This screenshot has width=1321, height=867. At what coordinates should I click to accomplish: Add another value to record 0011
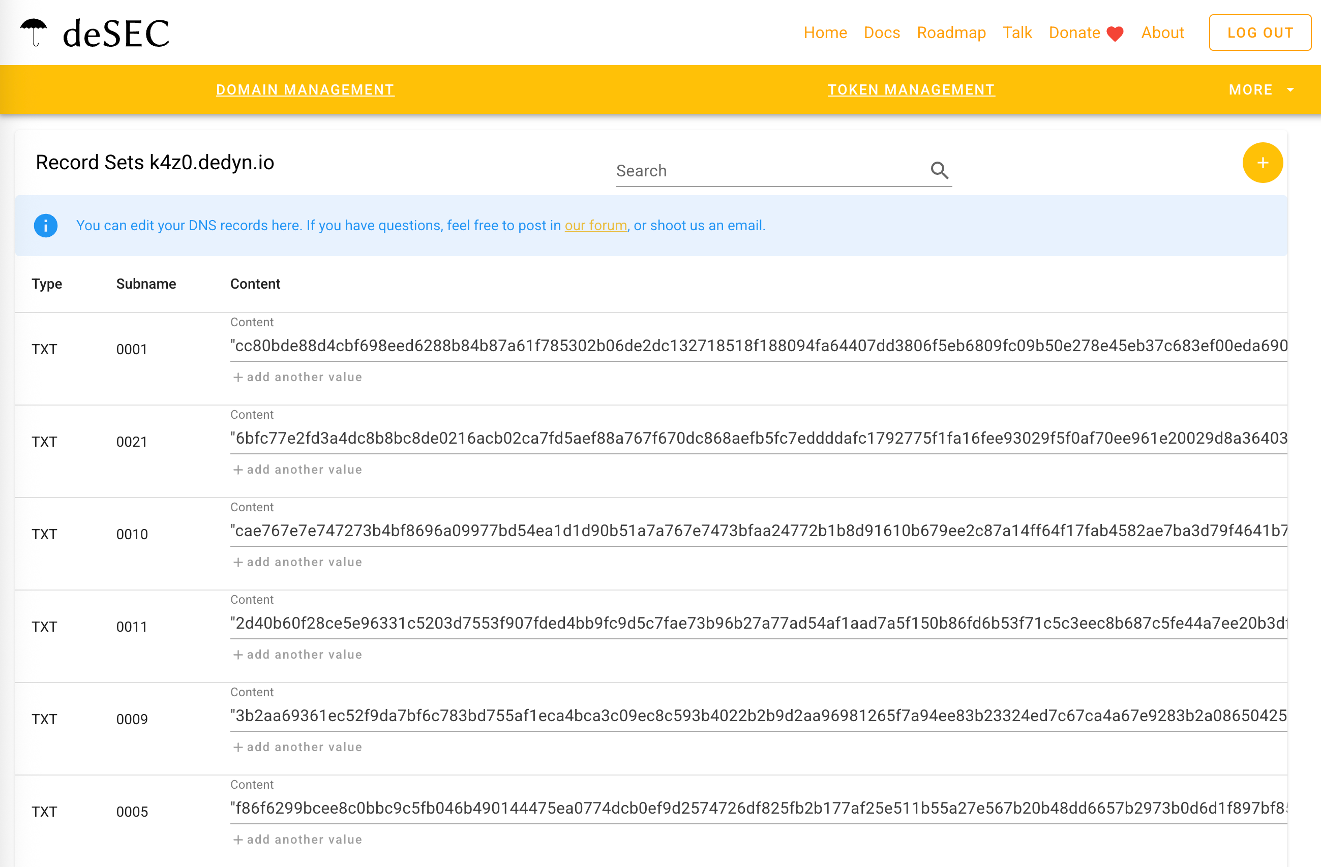(x=297, y=655)
